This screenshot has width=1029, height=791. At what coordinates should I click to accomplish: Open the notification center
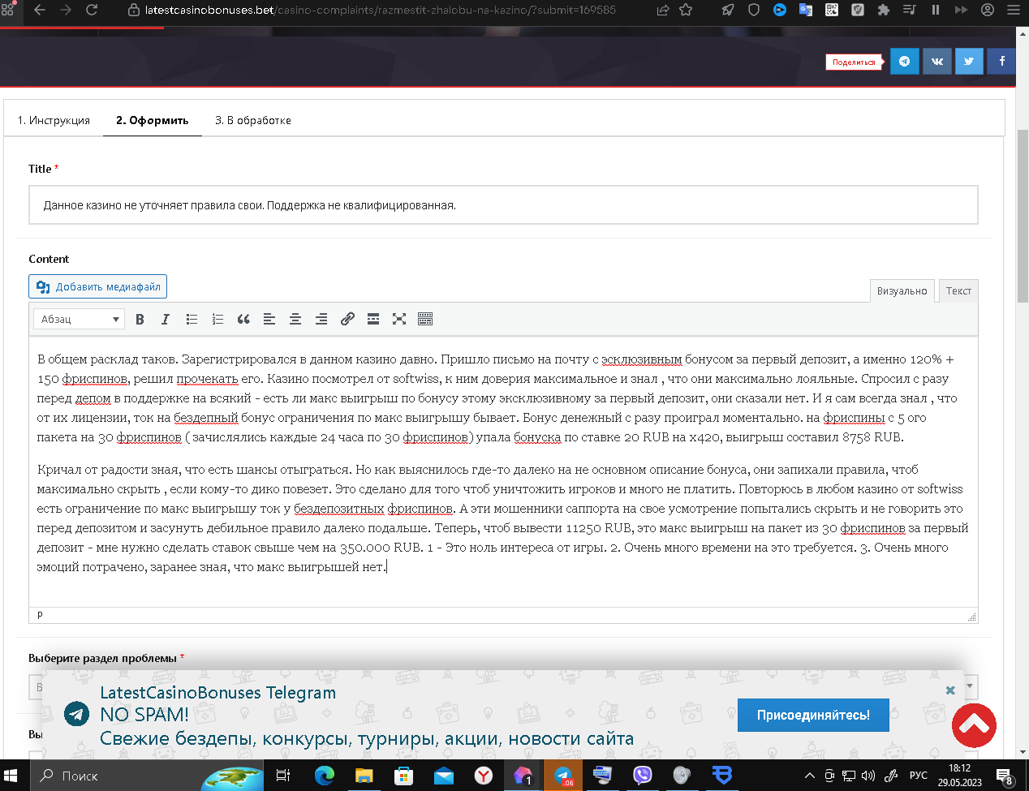[1004, 776]
